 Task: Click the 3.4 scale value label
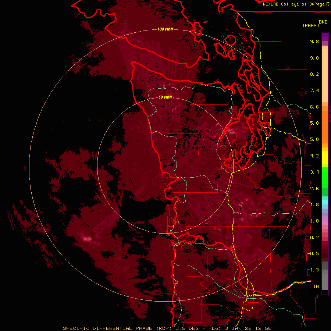pos(314,172)
